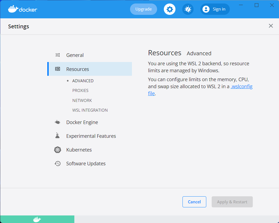Viewport: 279px width, 223px height.
Task: Select the General sliders icon in the sidebar
Action: 57,55
